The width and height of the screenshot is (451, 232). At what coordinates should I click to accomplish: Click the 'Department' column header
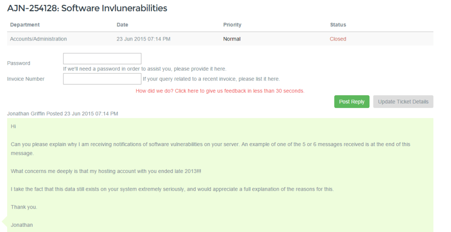tap(25, 25)
